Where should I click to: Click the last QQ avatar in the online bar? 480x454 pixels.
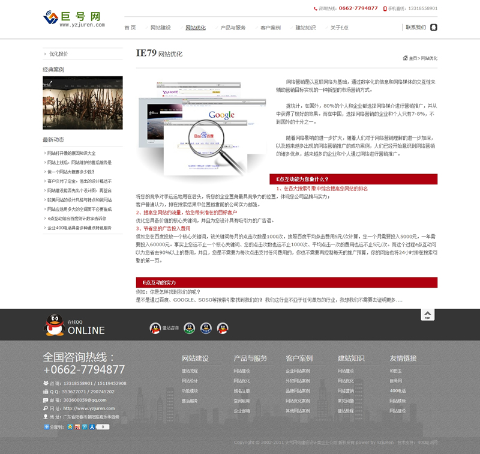[223, 328]
